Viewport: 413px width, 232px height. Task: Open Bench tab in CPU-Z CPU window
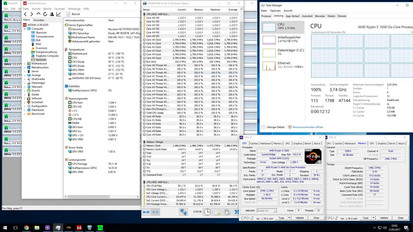pyautogui.click(x=308, y=143)
